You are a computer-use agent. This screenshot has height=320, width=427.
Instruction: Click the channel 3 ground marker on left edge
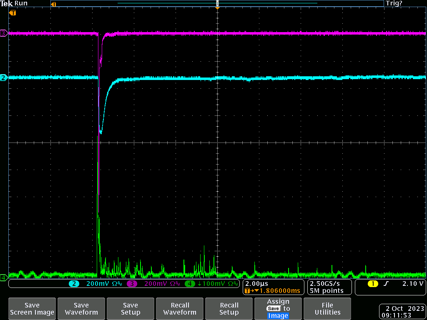[x=4, y=33]
